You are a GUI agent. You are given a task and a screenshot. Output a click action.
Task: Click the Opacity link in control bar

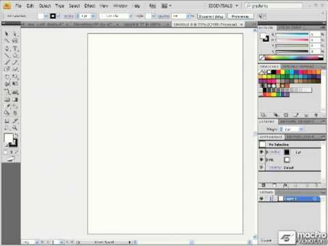[x=163, y=16]
